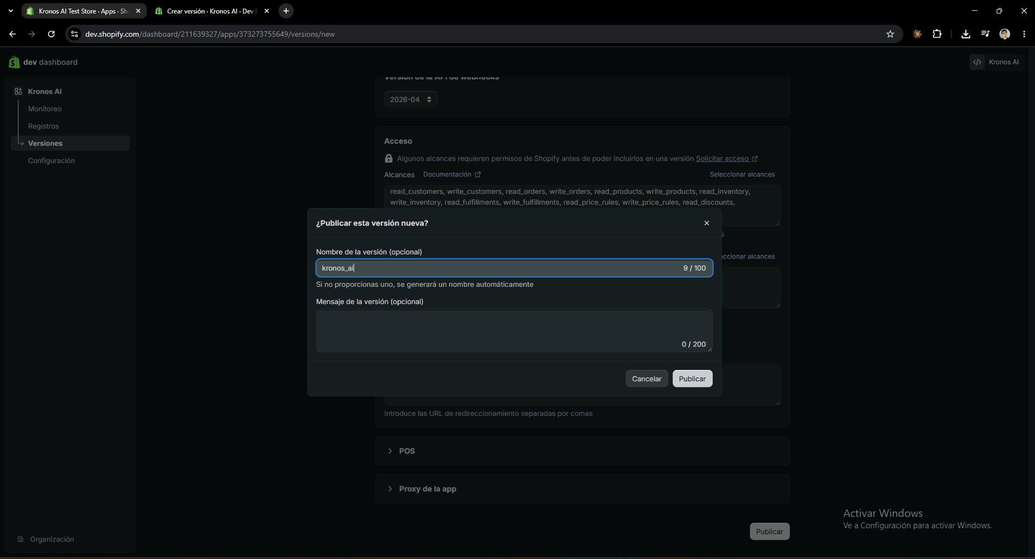Viewport: 1035px width, 559px height.
Task: Click the site information icon in address bar
Action: pos(75,34)
